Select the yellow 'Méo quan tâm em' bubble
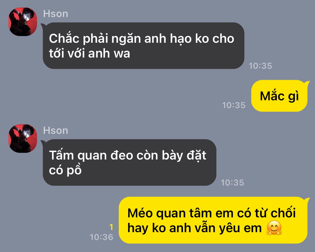Viewport: 315px width, 252px height. click(x=213, y=220)
